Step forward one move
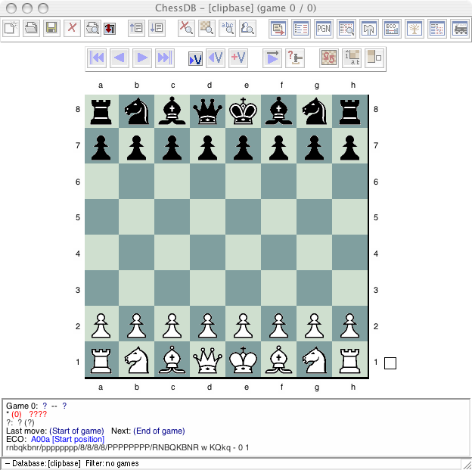This screenshot has width=472, height=470. click(x=142, y=58)
